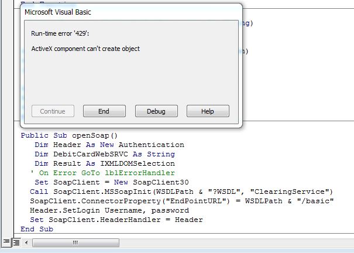
Task: Switch to Full Module View icon
Action: 16,242
